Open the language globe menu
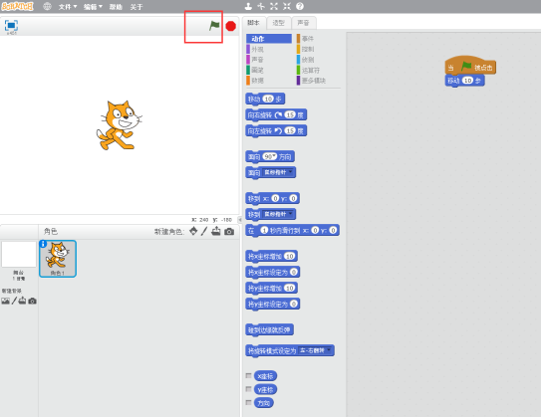 pos(47,7)
